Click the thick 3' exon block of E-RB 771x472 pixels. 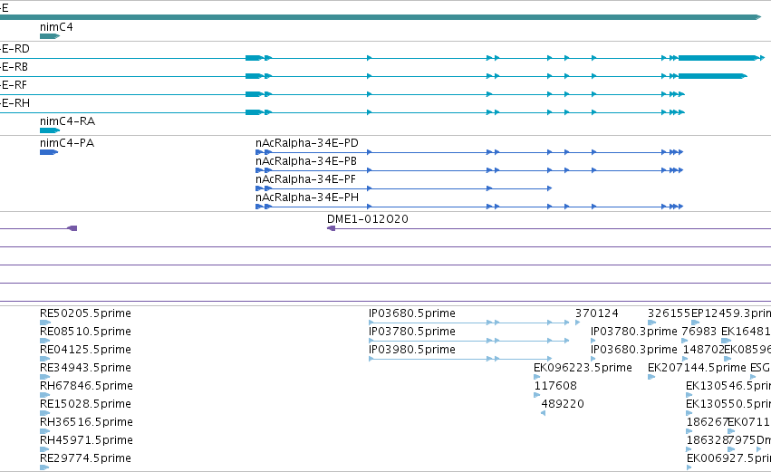[x=712, y=76]
